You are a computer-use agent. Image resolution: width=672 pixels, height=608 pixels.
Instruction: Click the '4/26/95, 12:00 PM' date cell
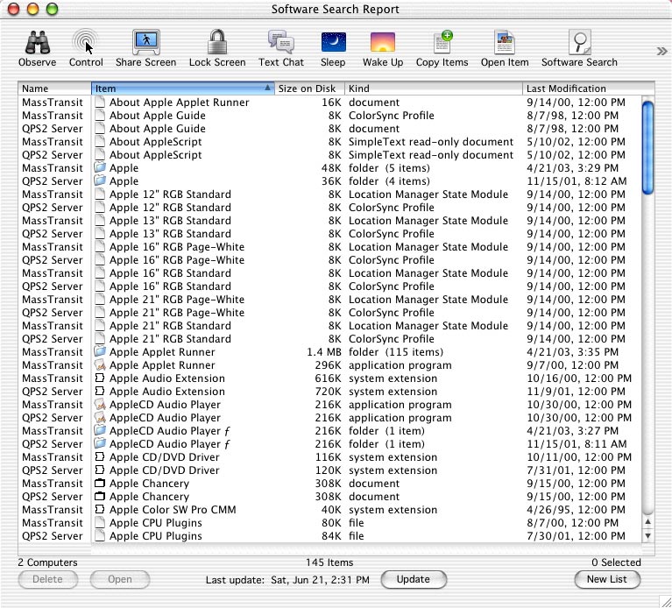coord(576,510)
